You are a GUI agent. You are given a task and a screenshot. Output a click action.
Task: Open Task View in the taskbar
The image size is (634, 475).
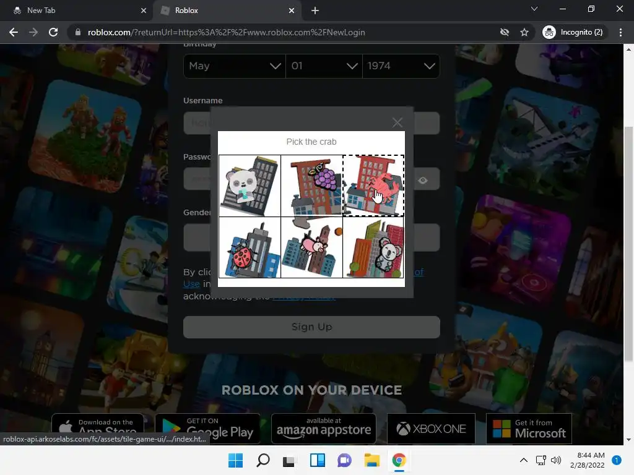(289, 460)
